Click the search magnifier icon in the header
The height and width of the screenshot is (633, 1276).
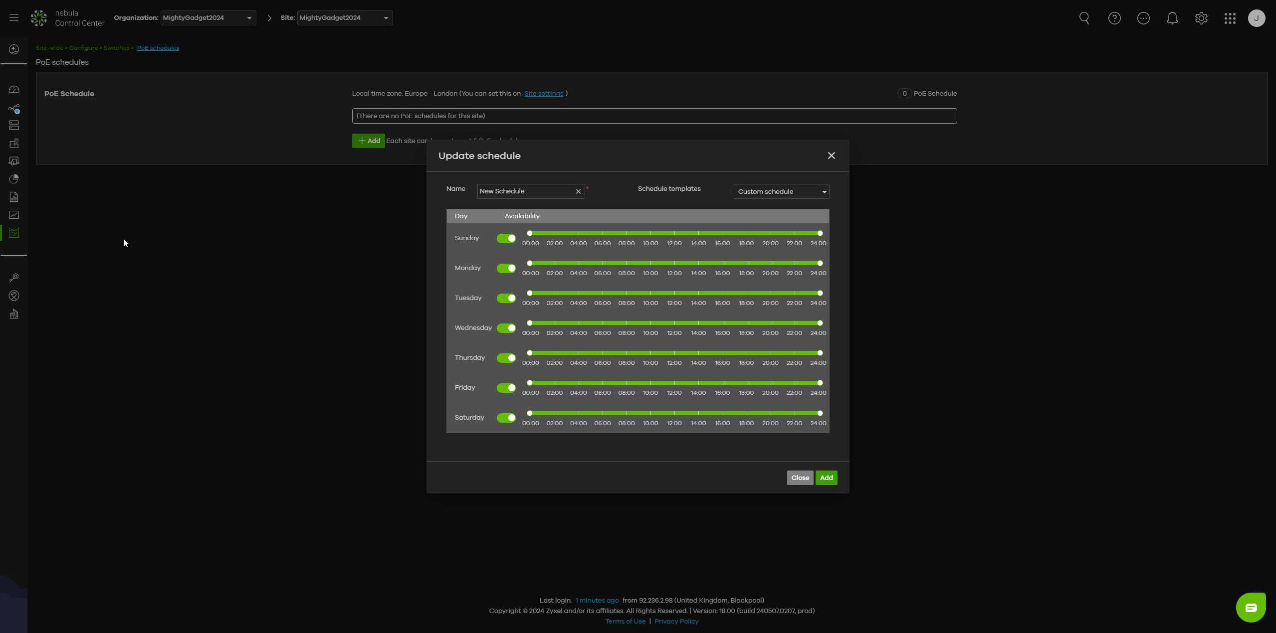click(x=1084, y=18)
